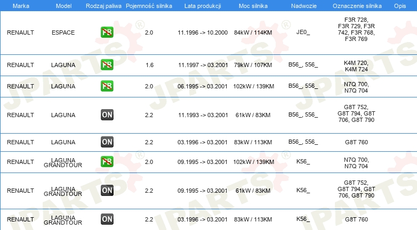
Task: Click the F3R 728 engine codes cell
Action: [356, 29]
